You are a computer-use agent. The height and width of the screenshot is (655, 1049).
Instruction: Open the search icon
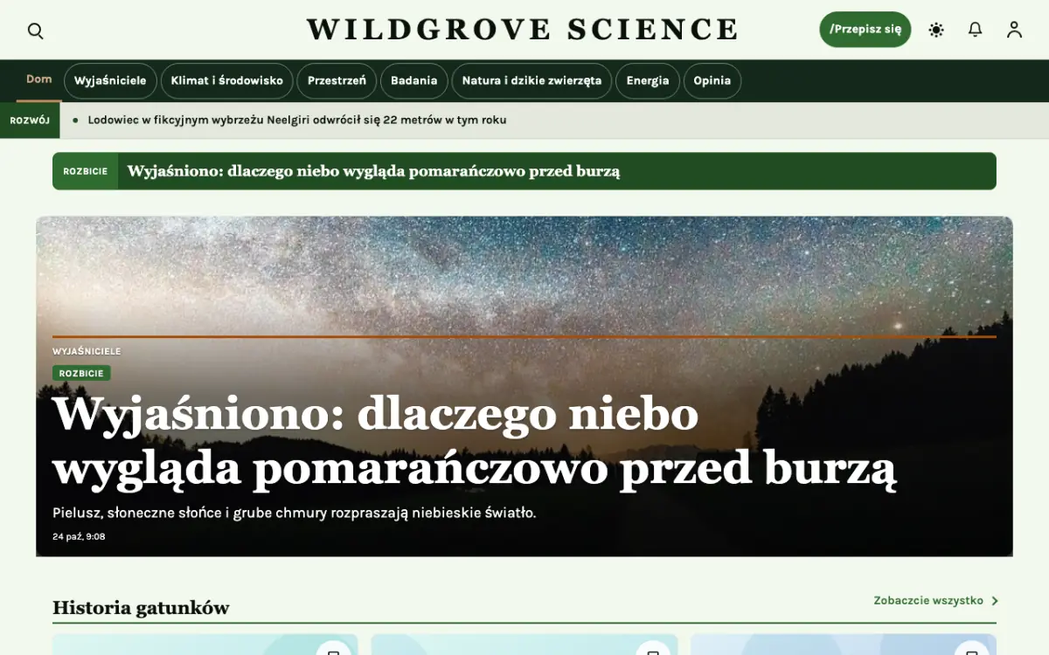click(x=35, y=31)
